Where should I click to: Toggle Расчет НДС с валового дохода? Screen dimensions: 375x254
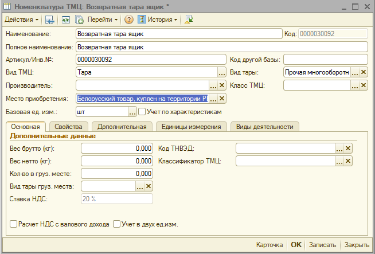(x=13, y=224)
